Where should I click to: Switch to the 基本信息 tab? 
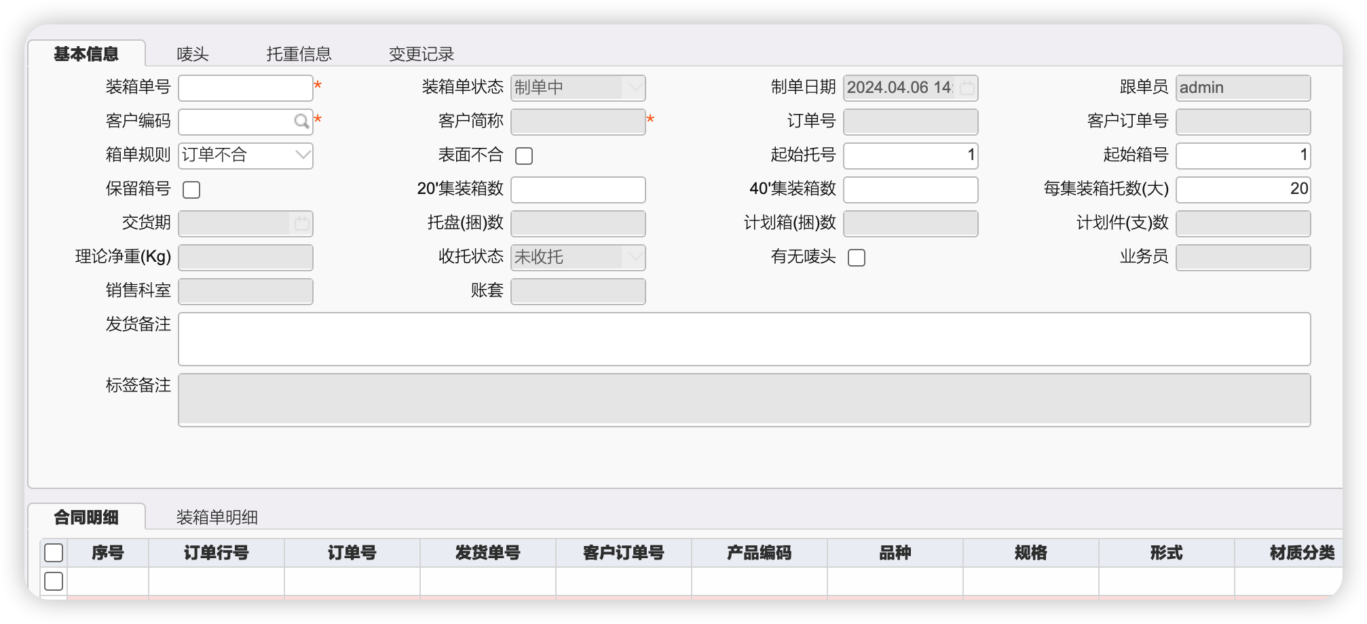86,54
